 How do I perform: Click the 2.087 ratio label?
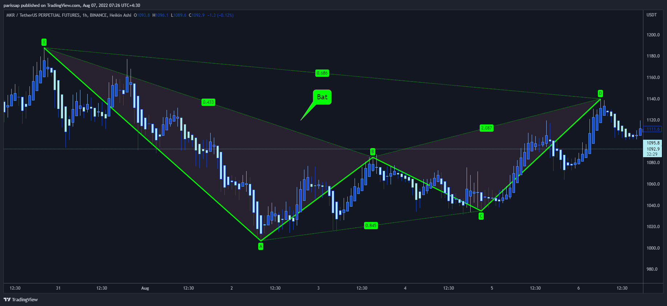point(487,128)
